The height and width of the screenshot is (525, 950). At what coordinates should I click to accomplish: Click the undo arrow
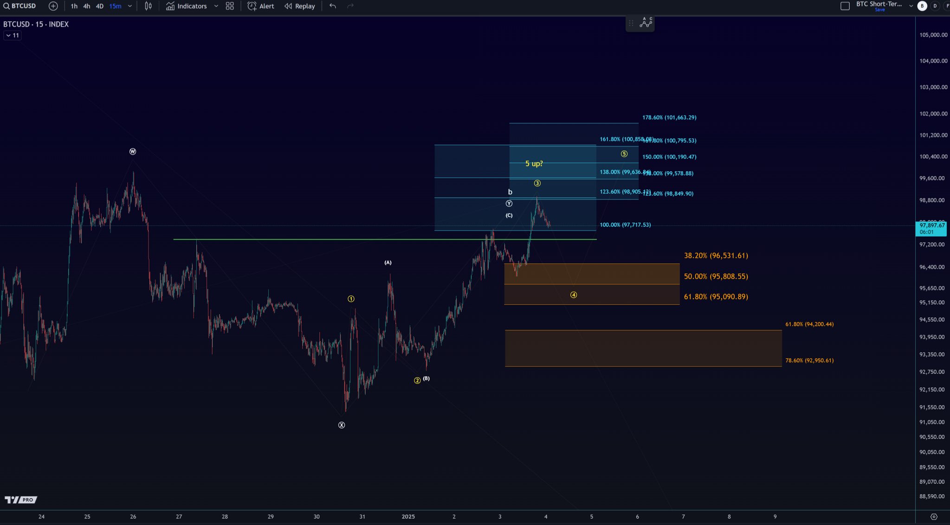[333, 6]
